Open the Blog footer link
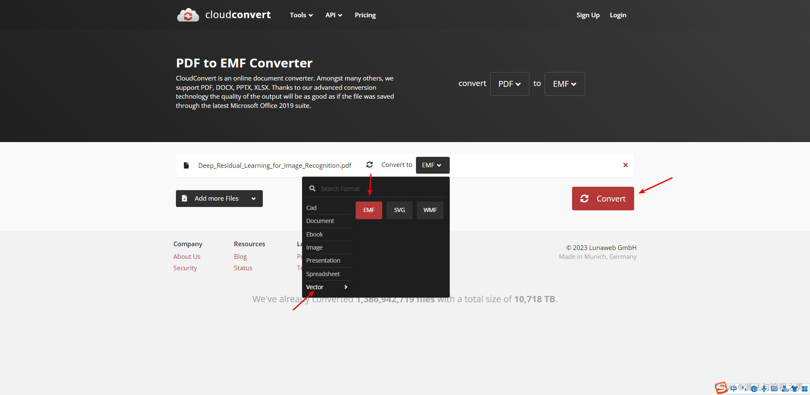The height and width of the screenshot is (395, 810). click(x=240, y=256)
